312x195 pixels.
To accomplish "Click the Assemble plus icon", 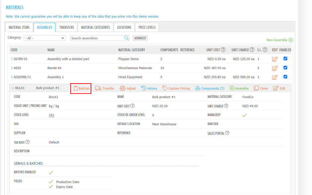I will [232, 89].
